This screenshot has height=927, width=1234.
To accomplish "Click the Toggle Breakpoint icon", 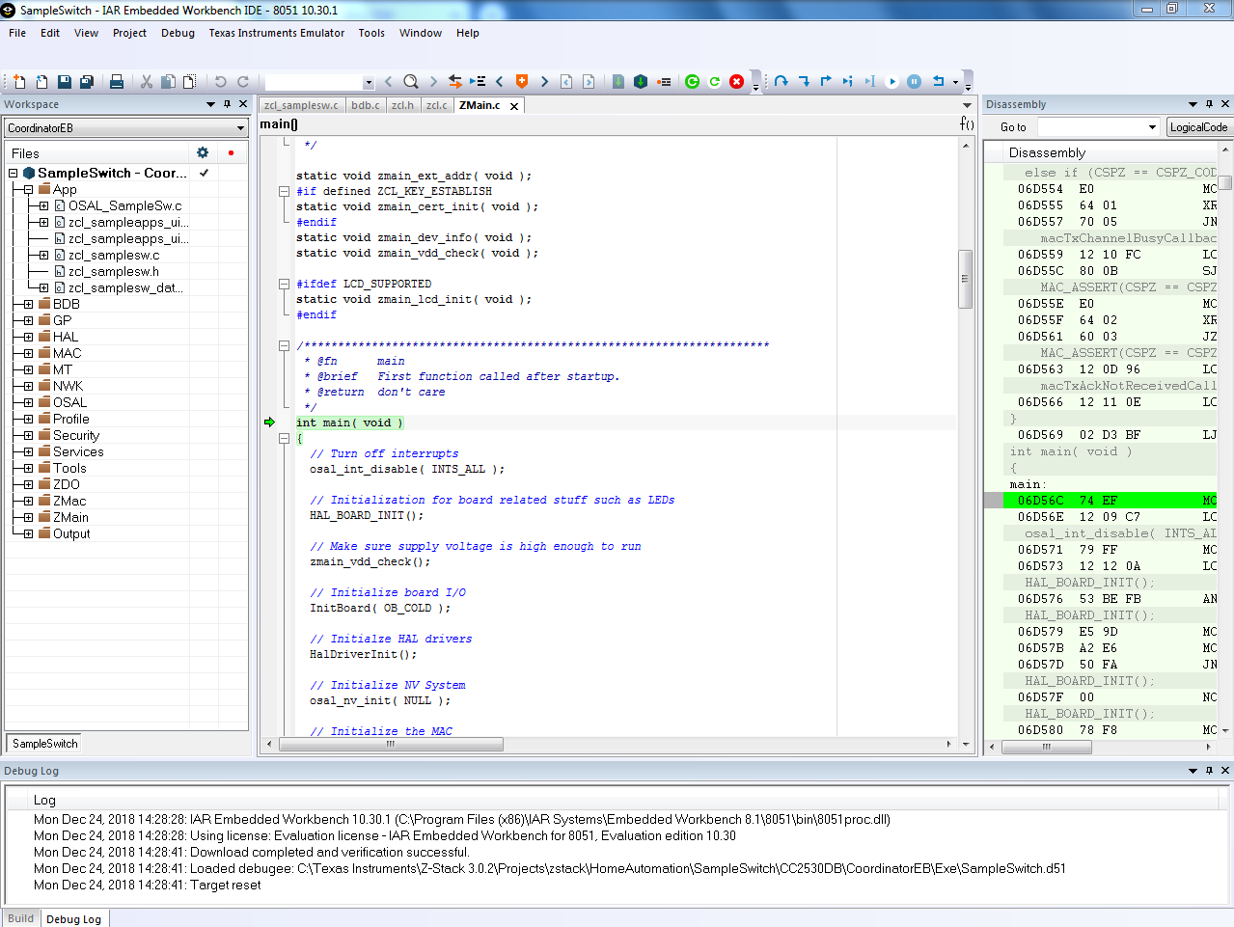I will [664, 82].
